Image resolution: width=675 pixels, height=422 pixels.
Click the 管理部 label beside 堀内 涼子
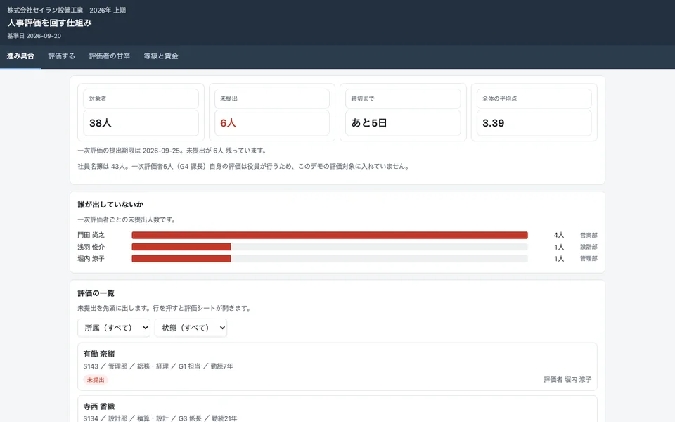click(589, 258)
